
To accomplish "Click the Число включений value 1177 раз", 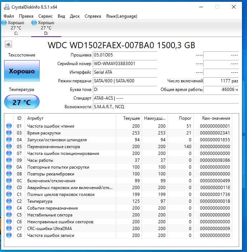I will (x=221, y=81).
